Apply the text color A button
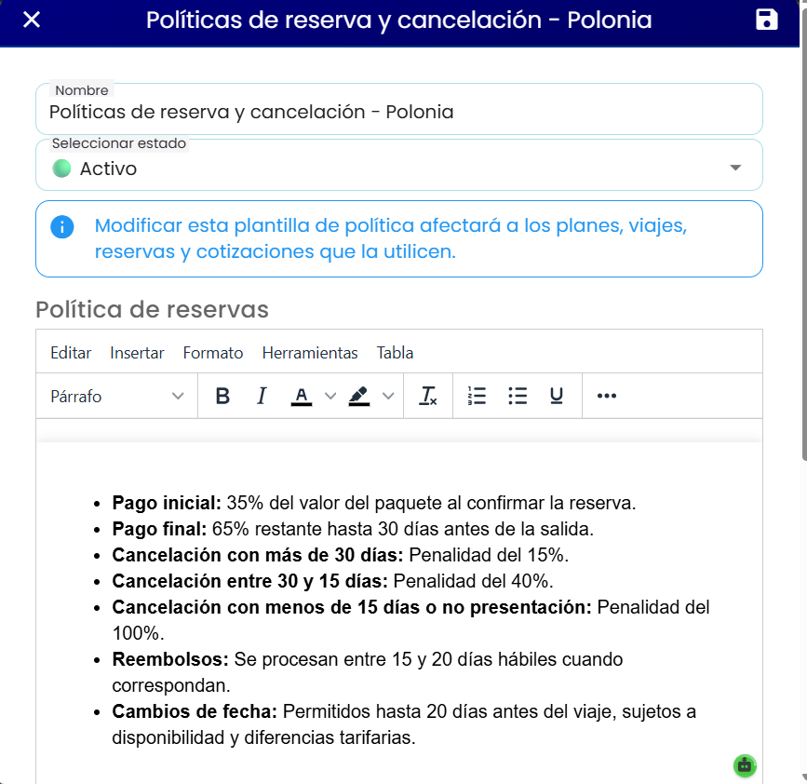The height and width of the screenshot is (784, 807). pyautogui.click(x=302, y=396)
